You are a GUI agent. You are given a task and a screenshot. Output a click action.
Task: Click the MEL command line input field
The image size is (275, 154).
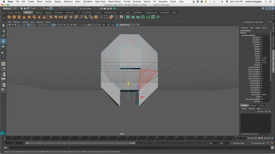[39, 148]
